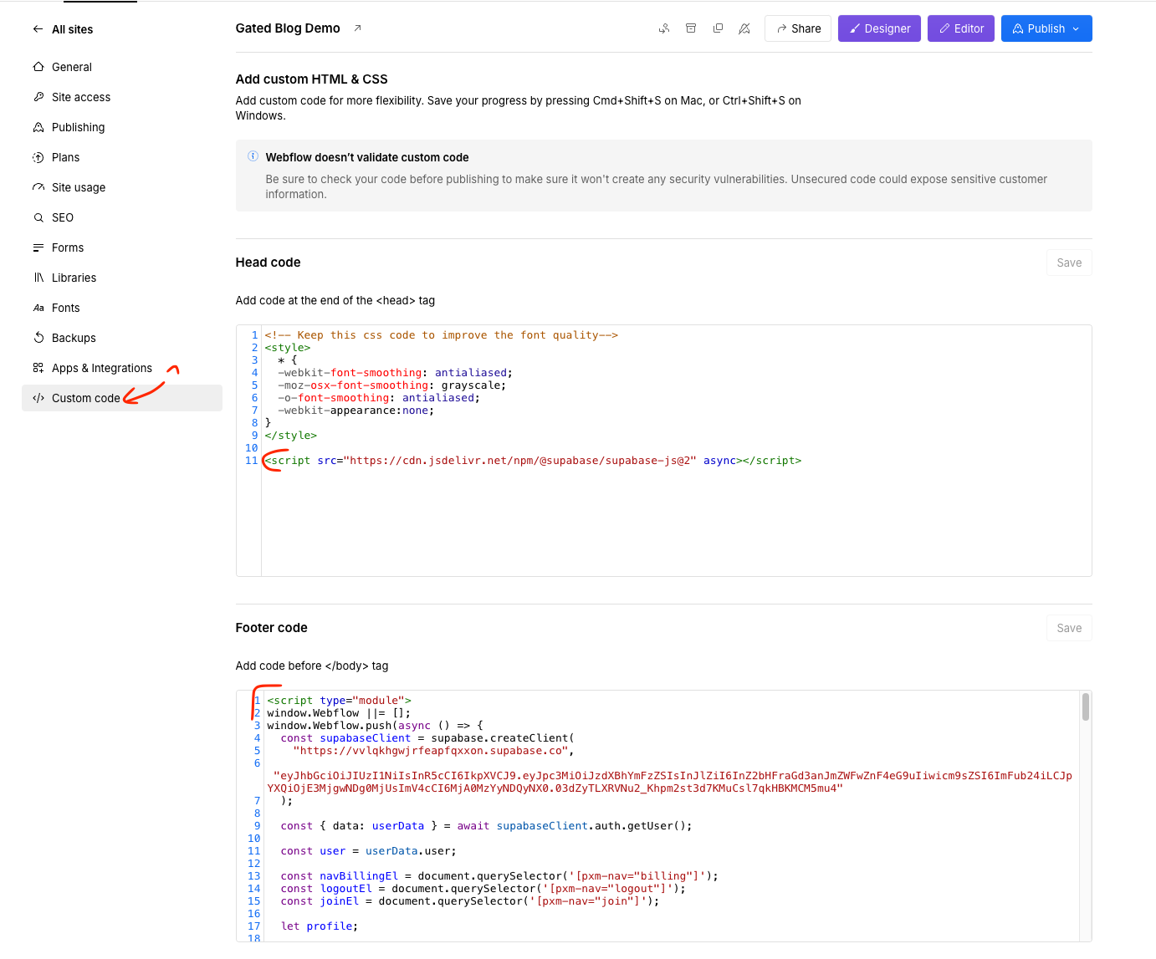Click the books icon beside Libraries

point(38,278)
